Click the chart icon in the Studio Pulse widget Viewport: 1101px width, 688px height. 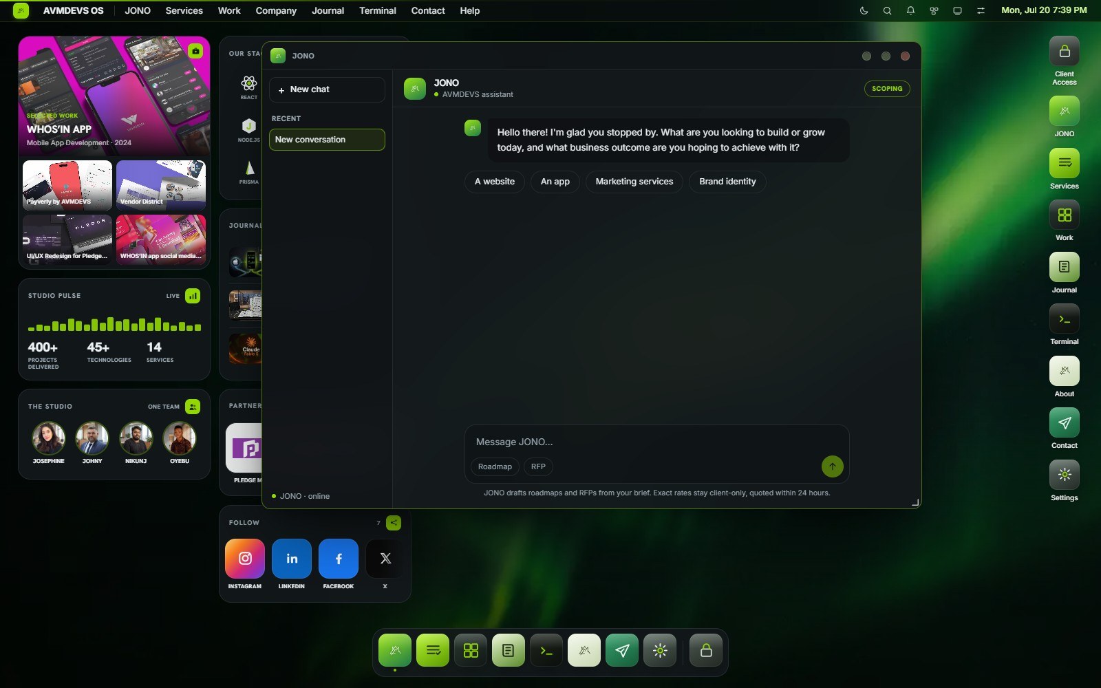click(x=193, y=296)
